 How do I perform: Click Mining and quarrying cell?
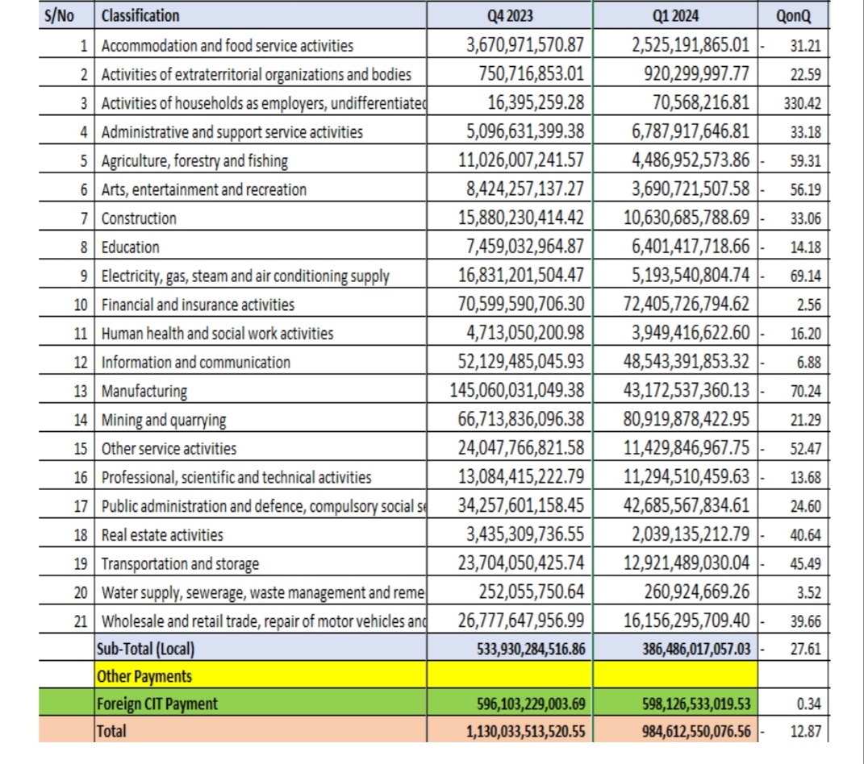(x=164, y=419)
